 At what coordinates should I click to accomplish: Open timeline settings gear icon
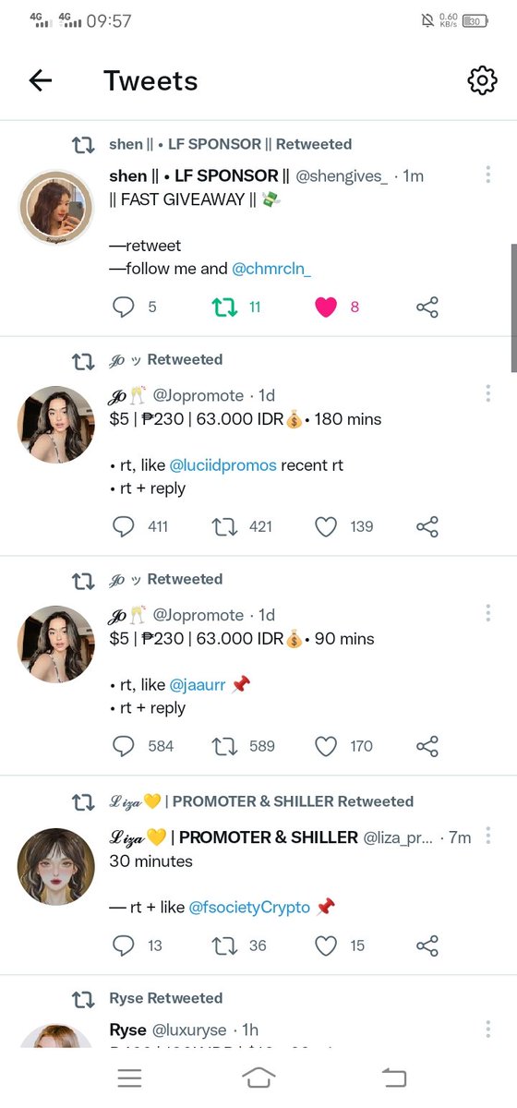(482, 81)
